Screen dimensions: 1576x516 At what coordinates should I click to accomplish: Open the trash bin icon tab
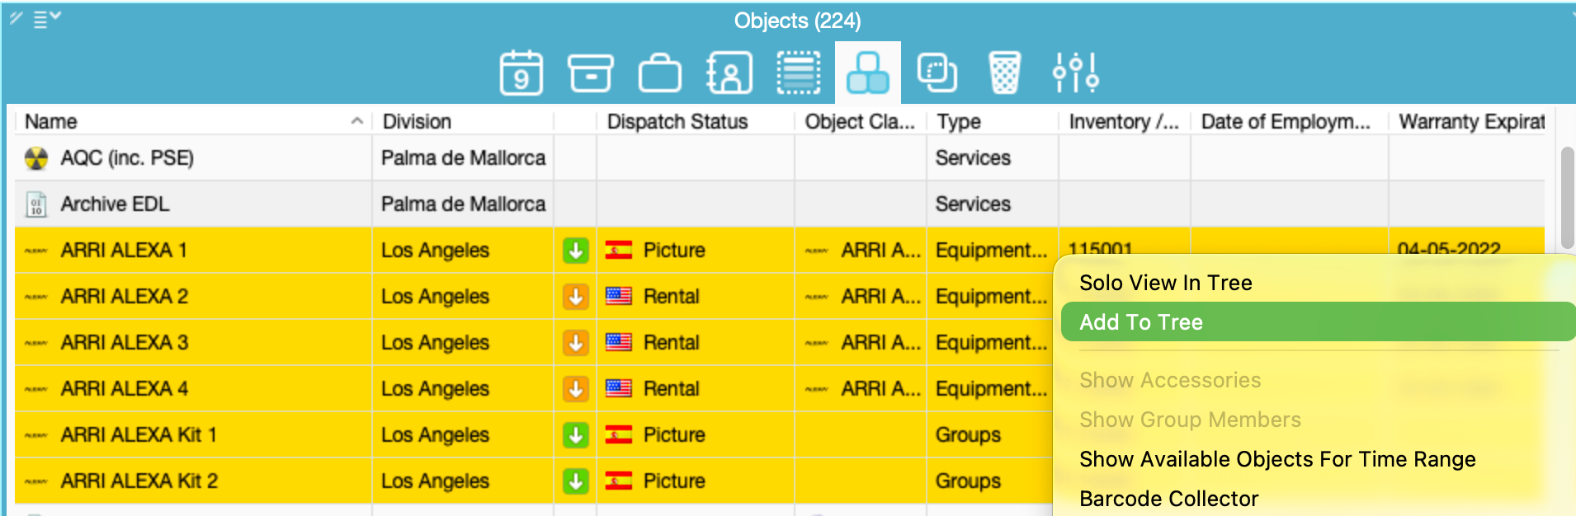tap(1005, 73)
